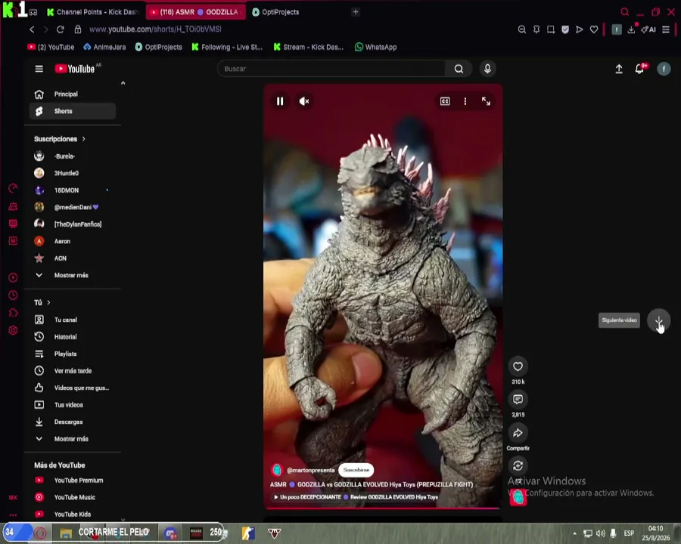This screenshot has width=681, height=544.
Task: Open the browser downloads icon
Action: (x=631, y=29)
